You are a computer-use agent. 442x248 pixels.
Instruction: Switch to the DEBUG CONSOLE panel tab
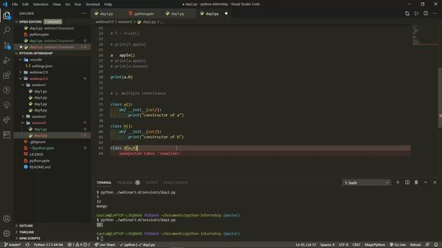click(175, 183)
